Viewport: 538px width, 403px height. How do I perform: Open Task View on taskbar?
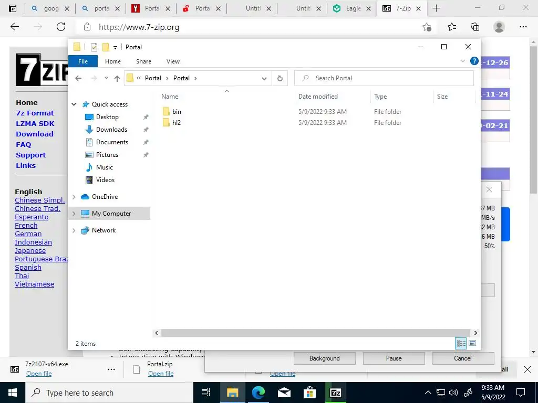tap(206, 393)
